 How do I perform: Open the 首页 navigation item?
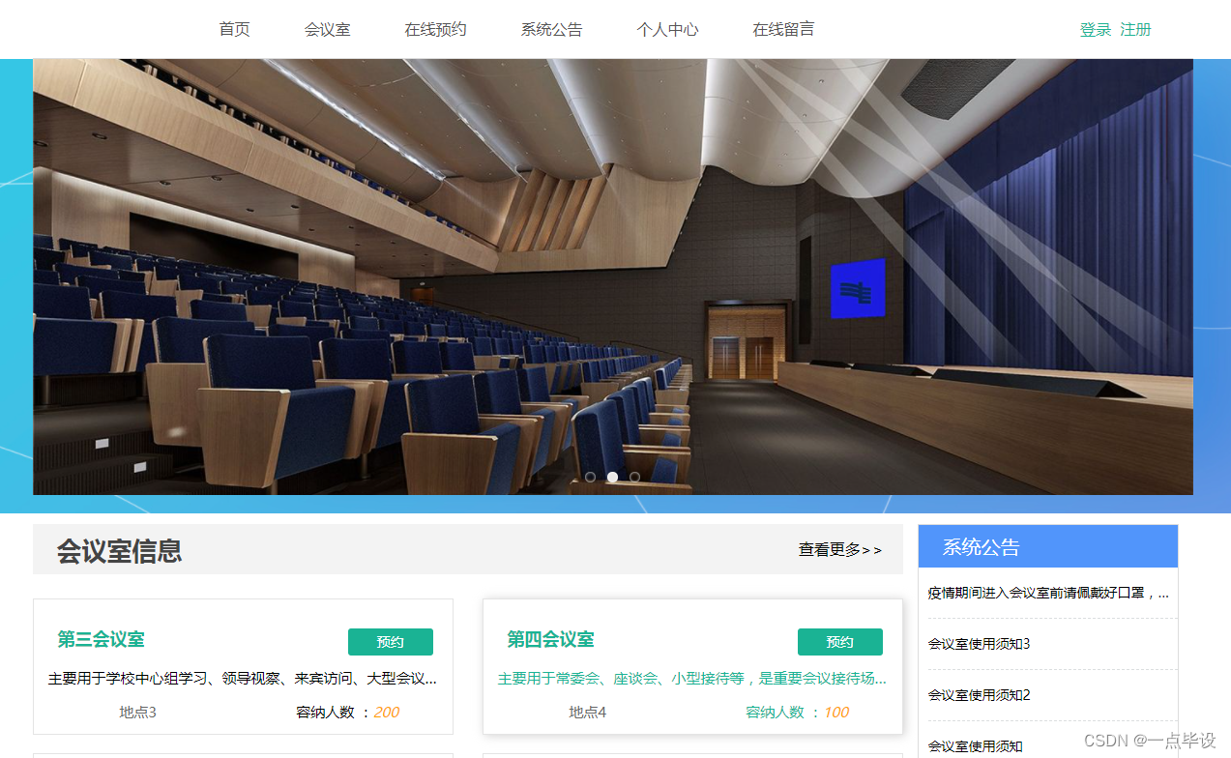tap(234, 29)
